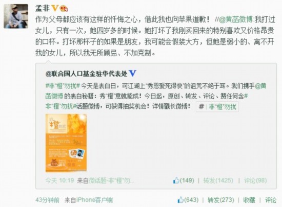Enlarge the orange poster image thumbnail
Viewport: 282px width, 207px height.
click(x=66, y=143)
